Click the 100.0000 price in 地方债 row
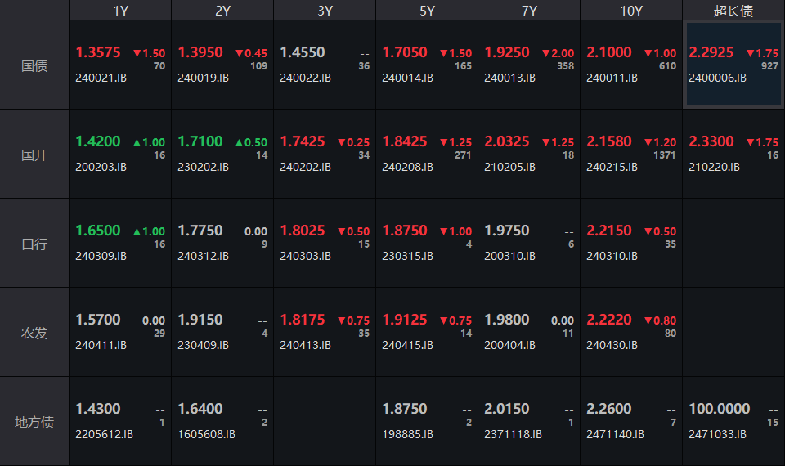785x466 pixels. click(x=720, y=409)
